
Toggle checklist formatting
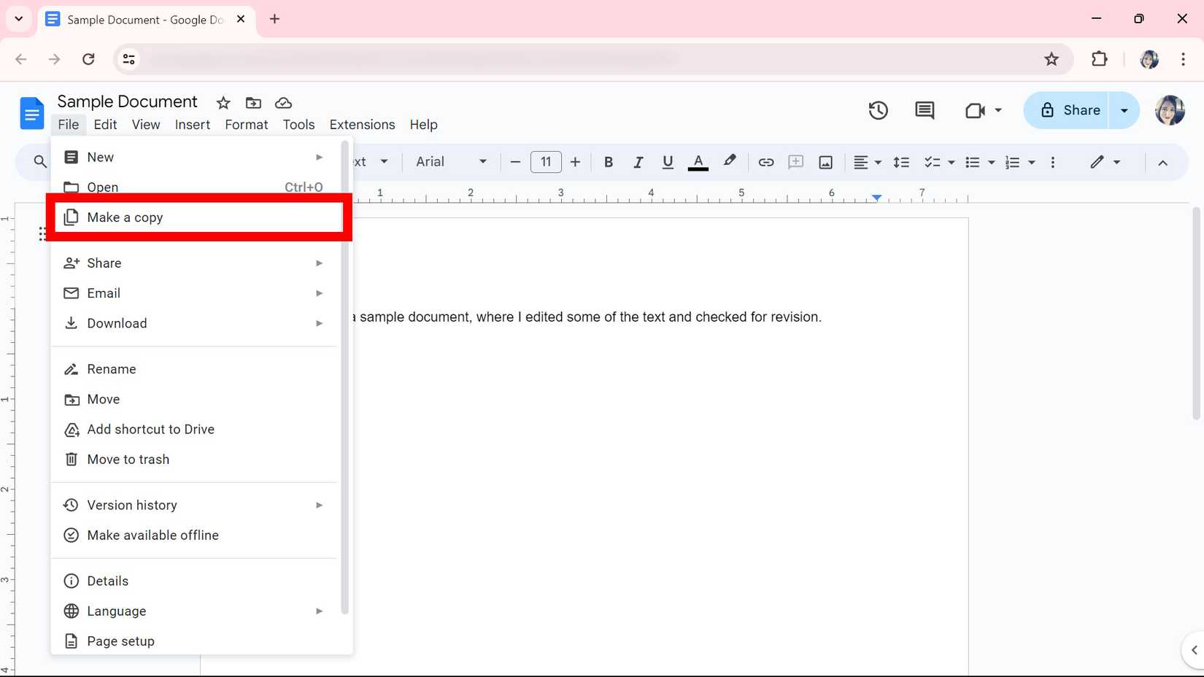(x=933, y=162)
